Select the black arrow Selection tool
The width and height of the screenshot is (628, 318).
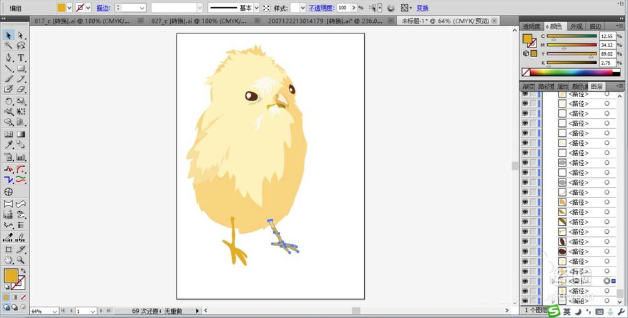[x=9, y=35]
